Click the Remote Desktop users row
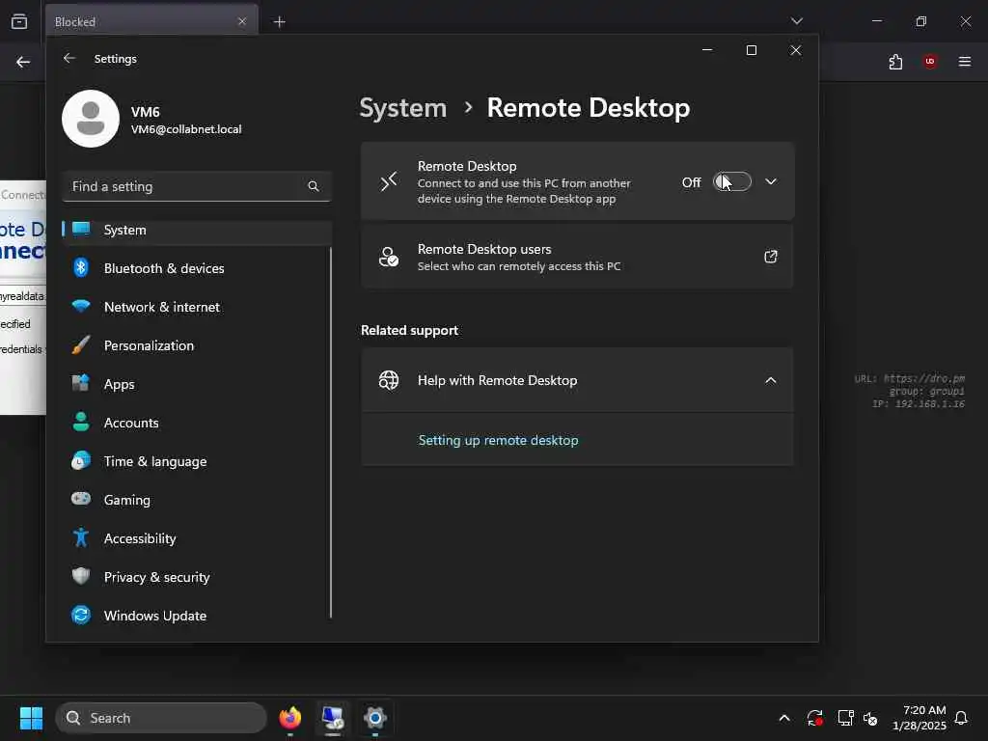 point(577,257)
